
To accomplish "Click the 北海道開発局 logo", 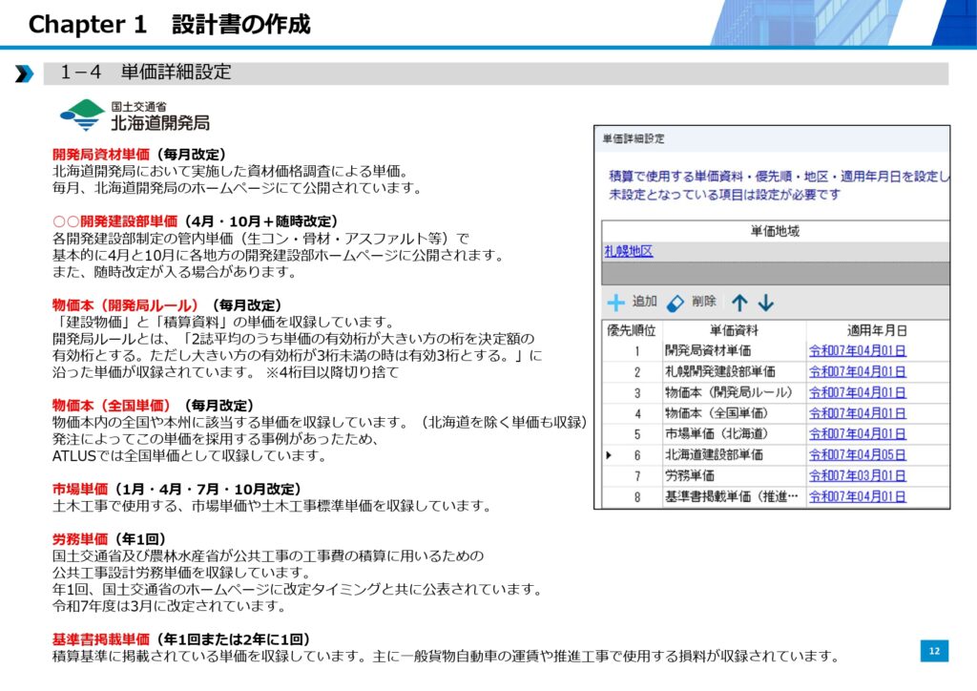I will point(135,115).
